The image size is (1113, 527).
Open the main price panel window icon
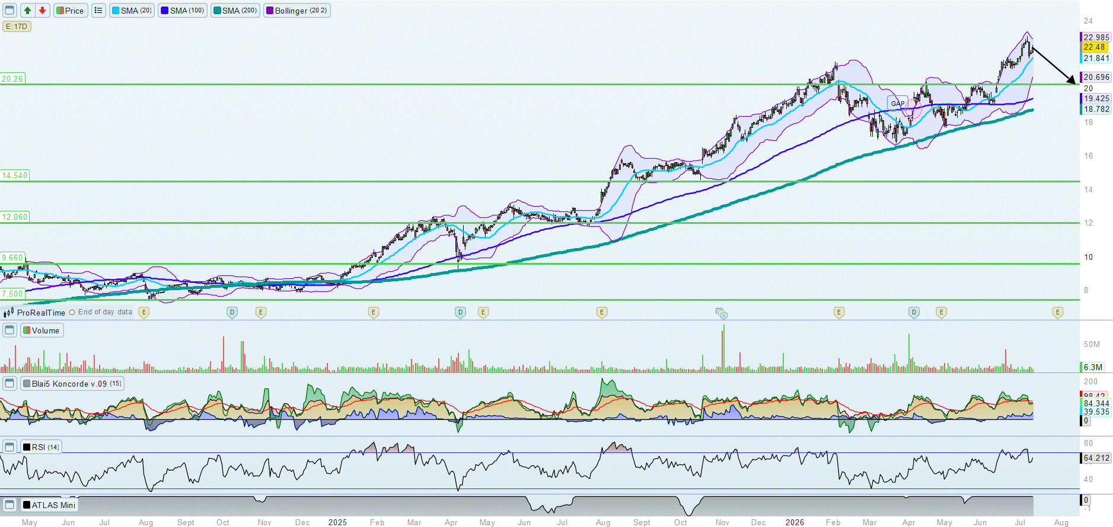9,10
